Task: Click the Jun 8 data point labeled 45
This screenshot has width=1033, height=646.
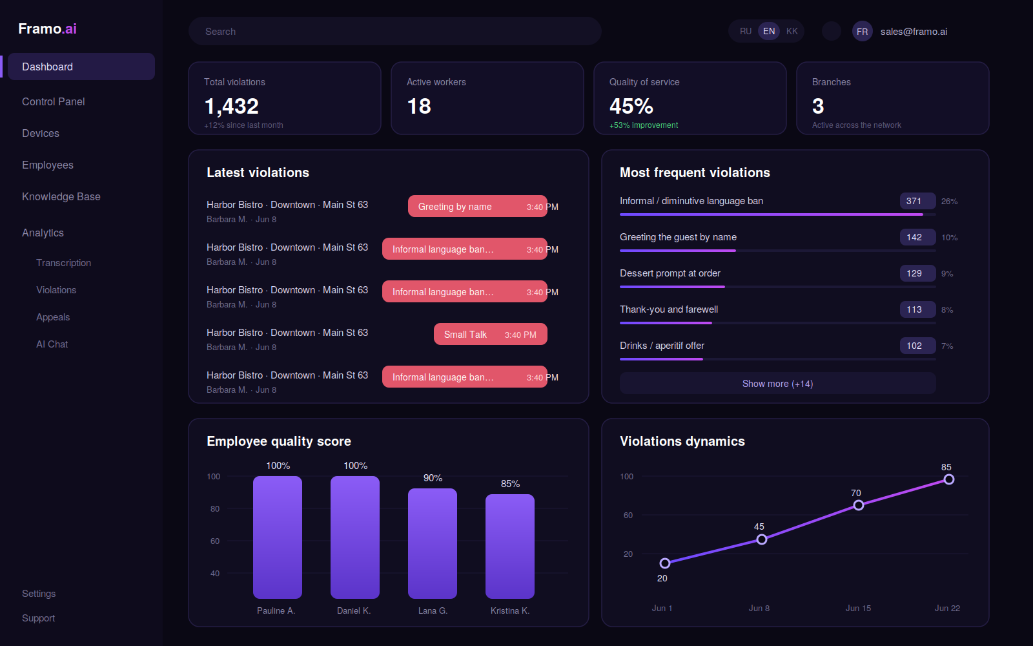Action: pyautogui.click(x=762, y=539)
